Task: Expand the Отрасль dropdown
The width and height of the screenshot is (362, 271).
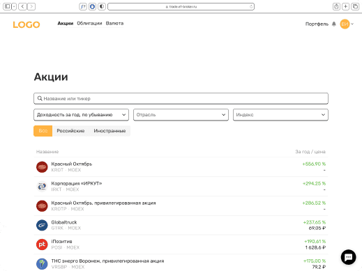Action: [181, 115]
